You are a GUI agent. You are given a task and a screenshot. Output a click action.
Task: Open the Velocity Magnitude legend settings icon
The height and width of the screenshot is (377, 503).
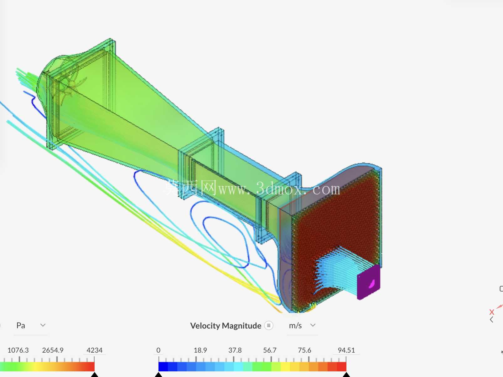(x=268, y=325)
